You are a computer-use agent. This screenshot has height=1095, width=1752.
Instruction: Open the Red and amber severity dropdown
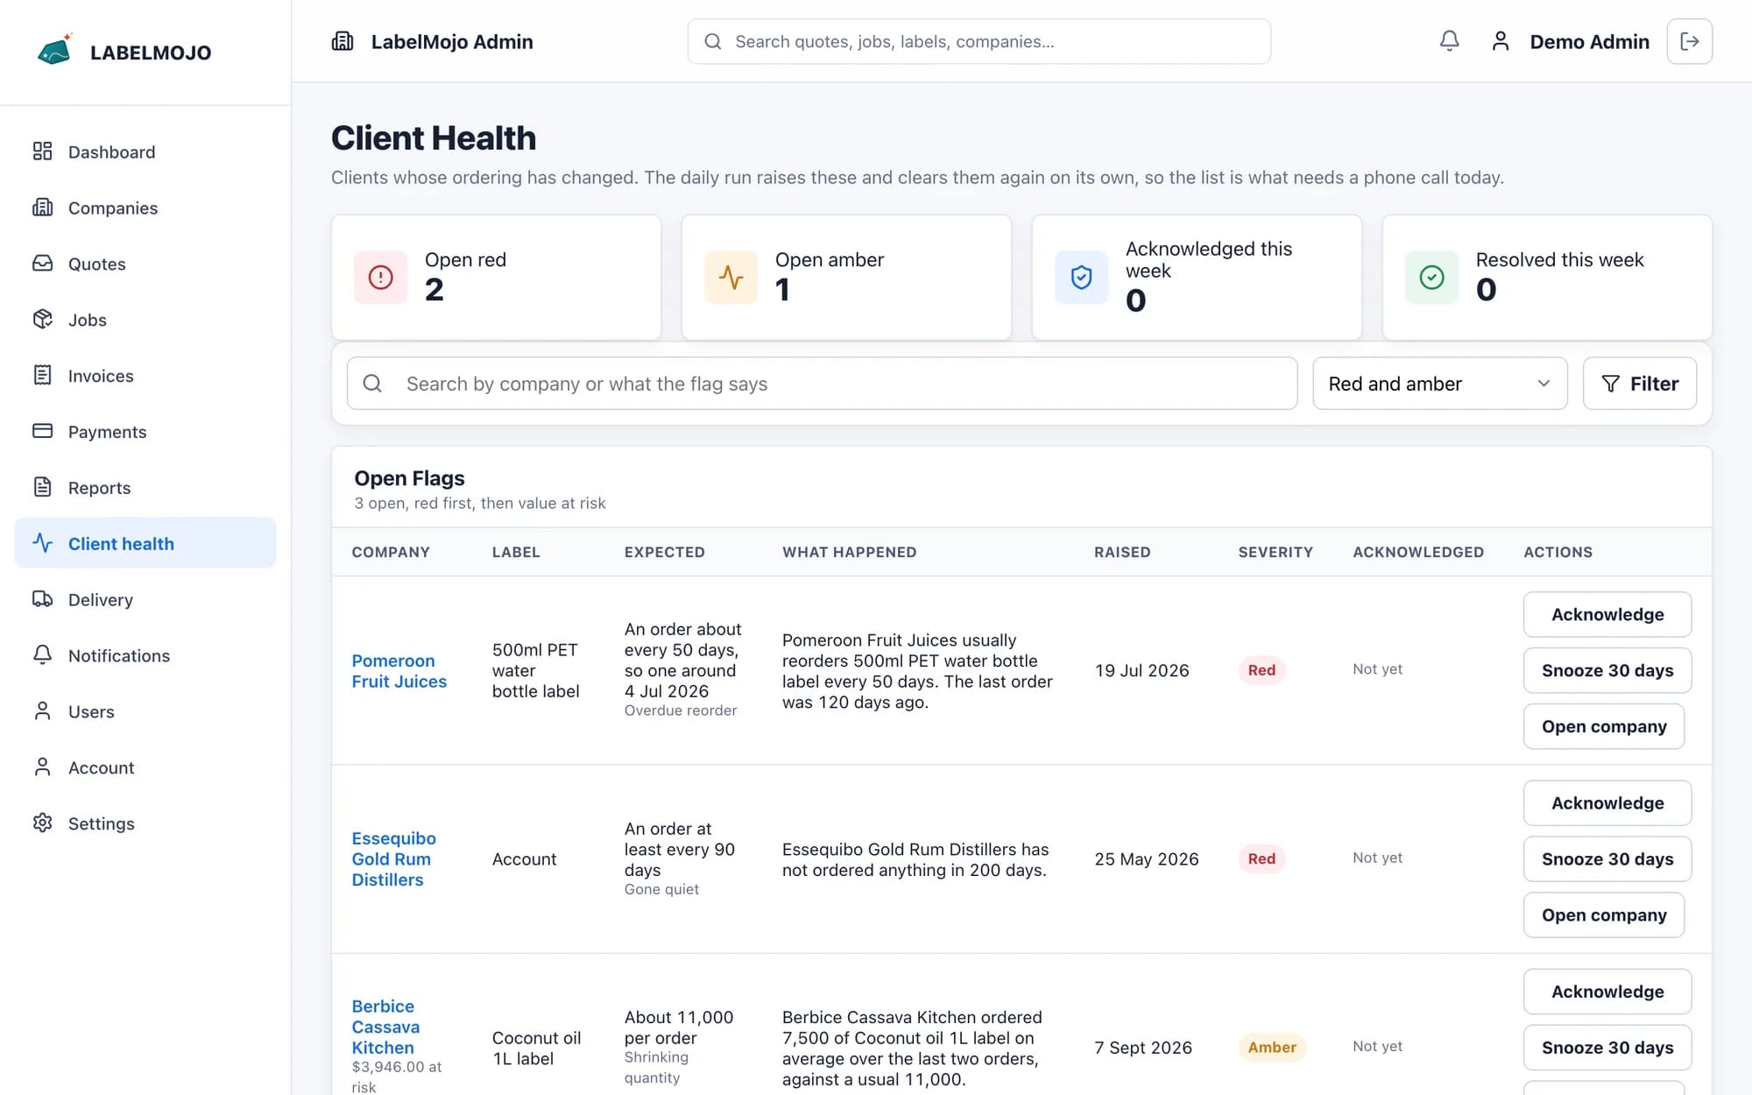coord(1439,384)
